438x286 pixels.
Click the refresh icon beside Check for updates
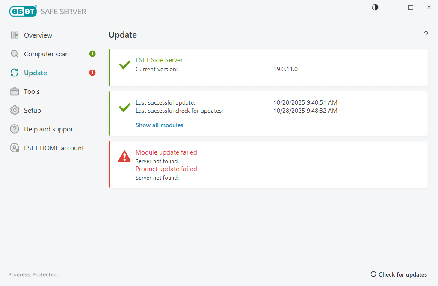373,274
